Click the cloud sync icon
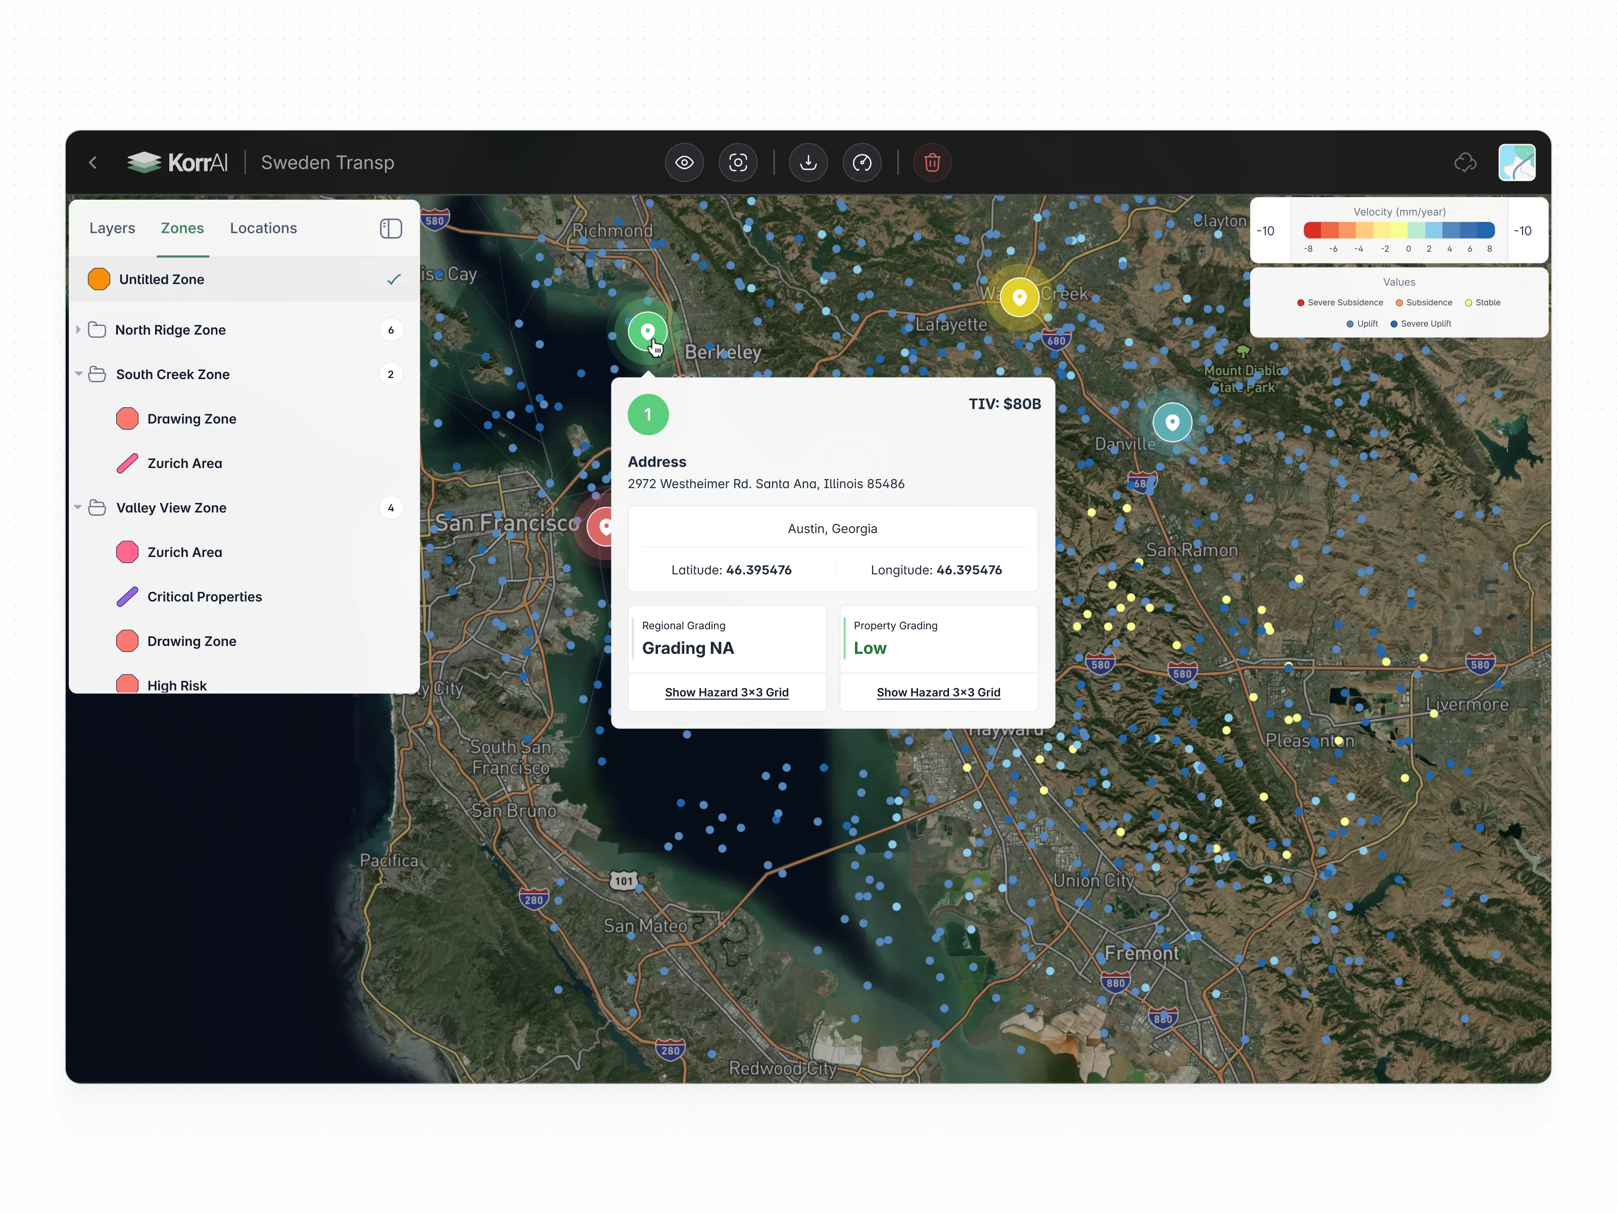This screenshot has width=1617, height=1213. 1465,162
